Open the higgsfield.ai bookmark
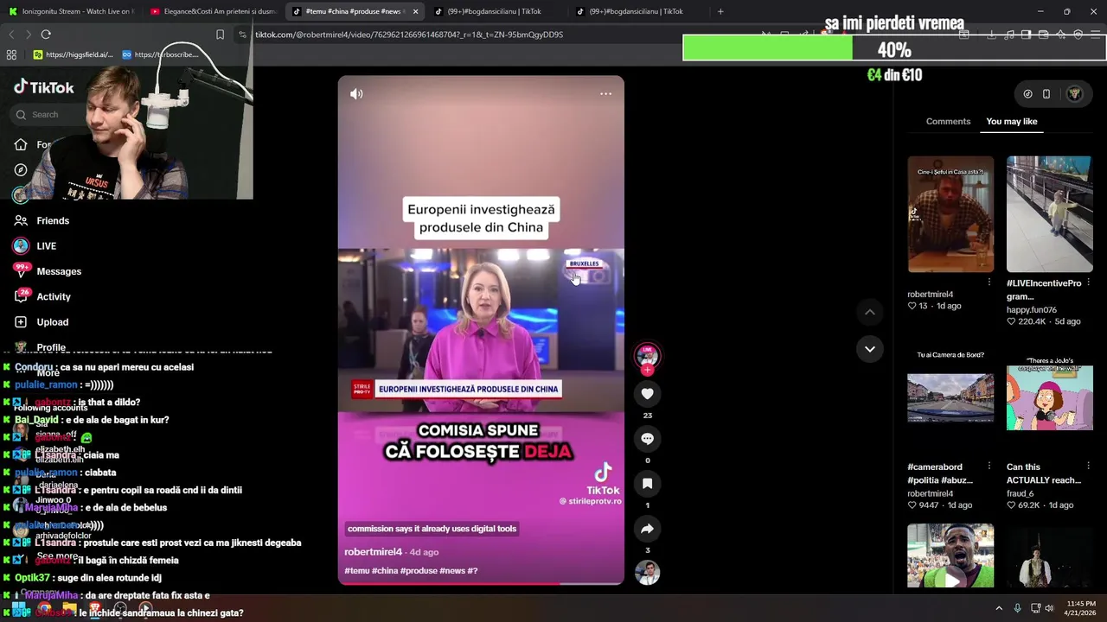1107x622 pixels. pyautogui.click(x=73, y=54)
